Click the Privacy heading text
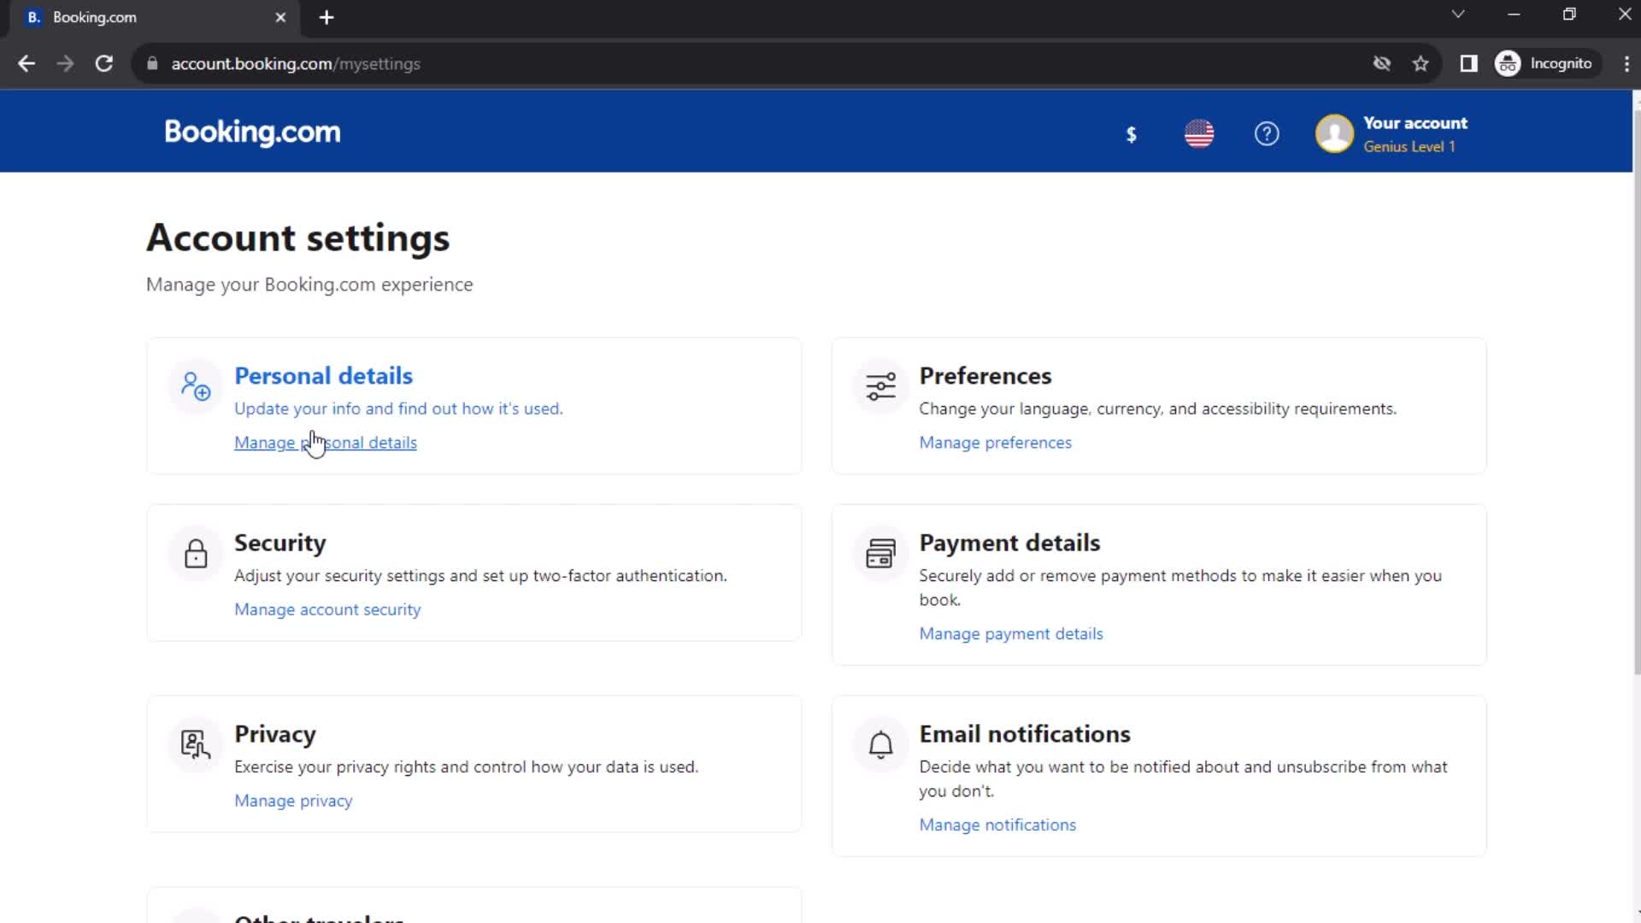The width and height of the screenshot is (1641, 923). click(275, 734)
